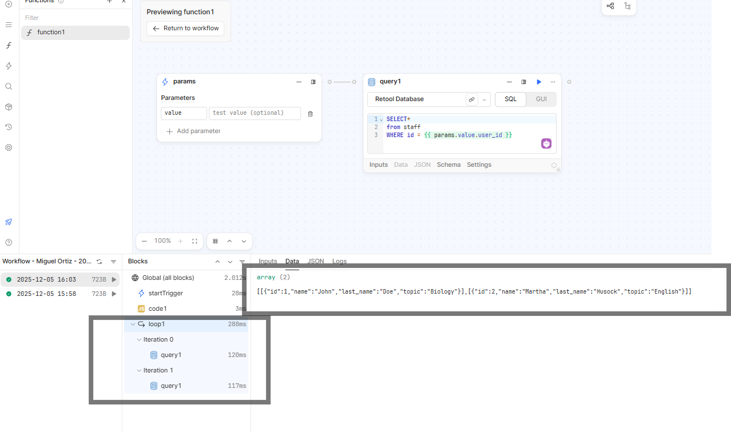Collapse loop1 in blocks list
Screen dimensions: 731x433
tap(133, 324)
